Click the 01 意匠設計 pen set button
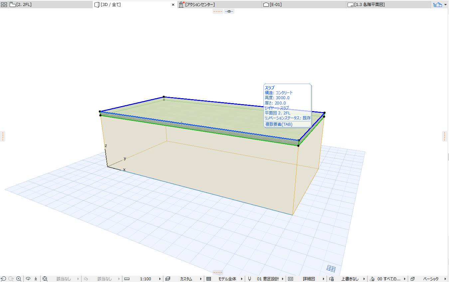449x282 pixels. point(268,279)
